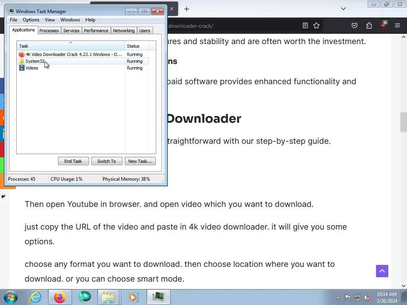Screen dimensions: 407x305
Task: Show hidden tray icons arrow
Action: [338, 297]
